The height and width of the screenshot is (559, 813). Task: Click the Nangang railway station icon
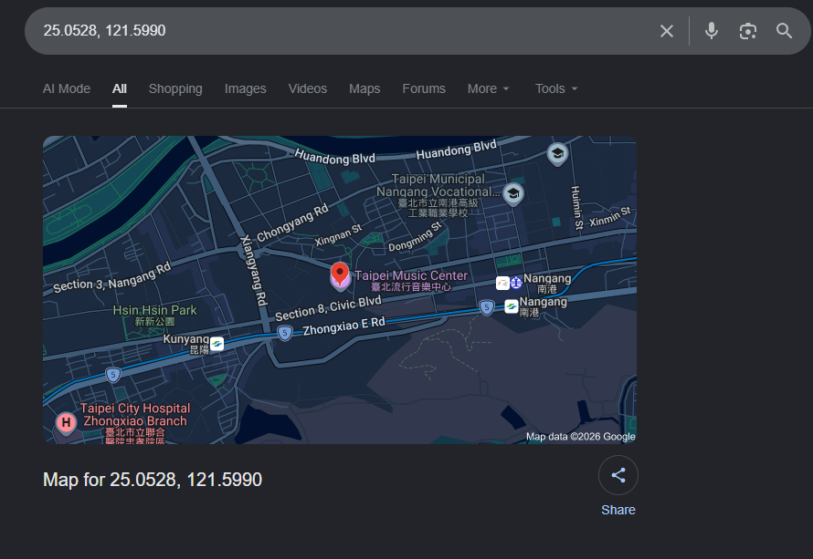516,283
